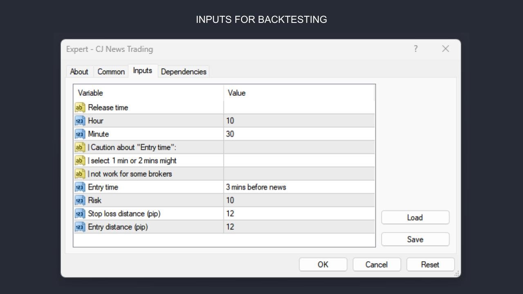Click the 123 icon beside Minute
523x294 pixels.
[80, 134]
